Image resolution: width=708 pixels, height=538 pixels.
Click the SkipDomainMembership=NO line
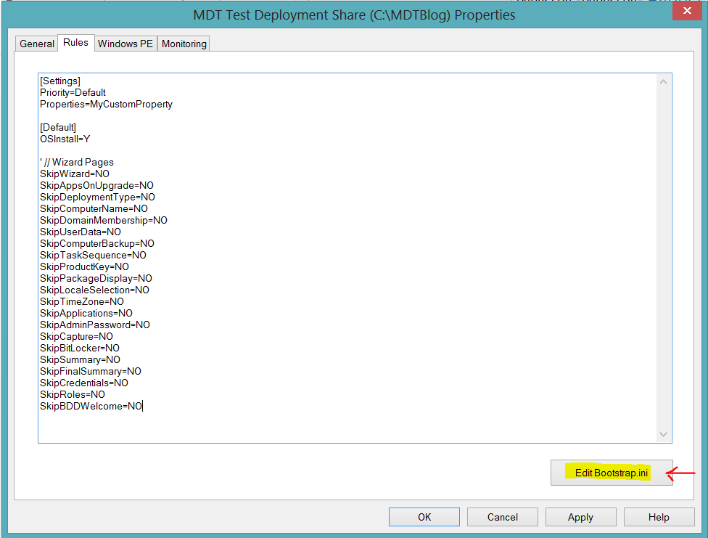coord(104,221)
